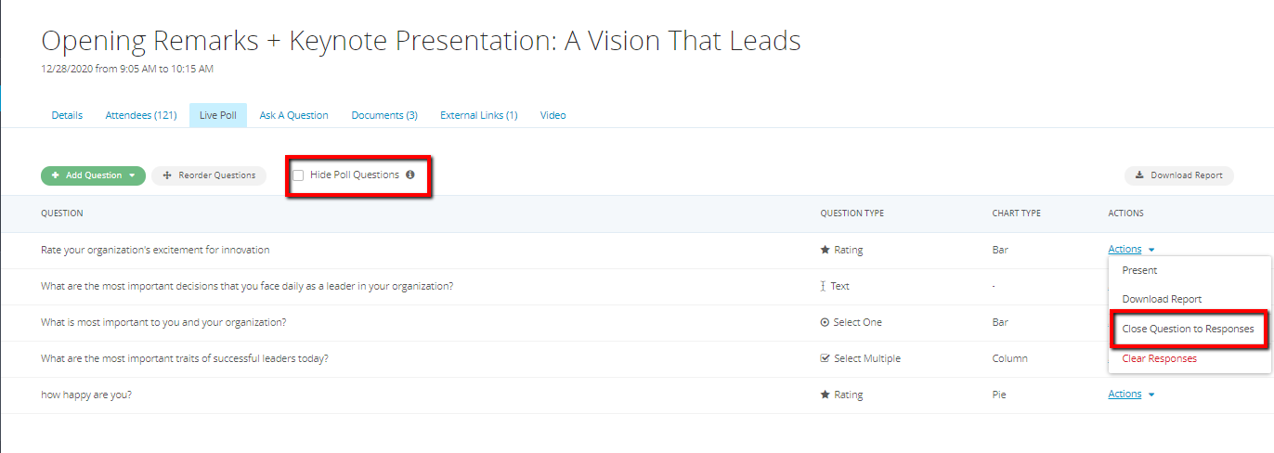Click the checkbox icon beside Select Multiple type
Image resolution: width=1274 pixels, height=453 pixels.
pyautogui.click(x=825, y=358)
